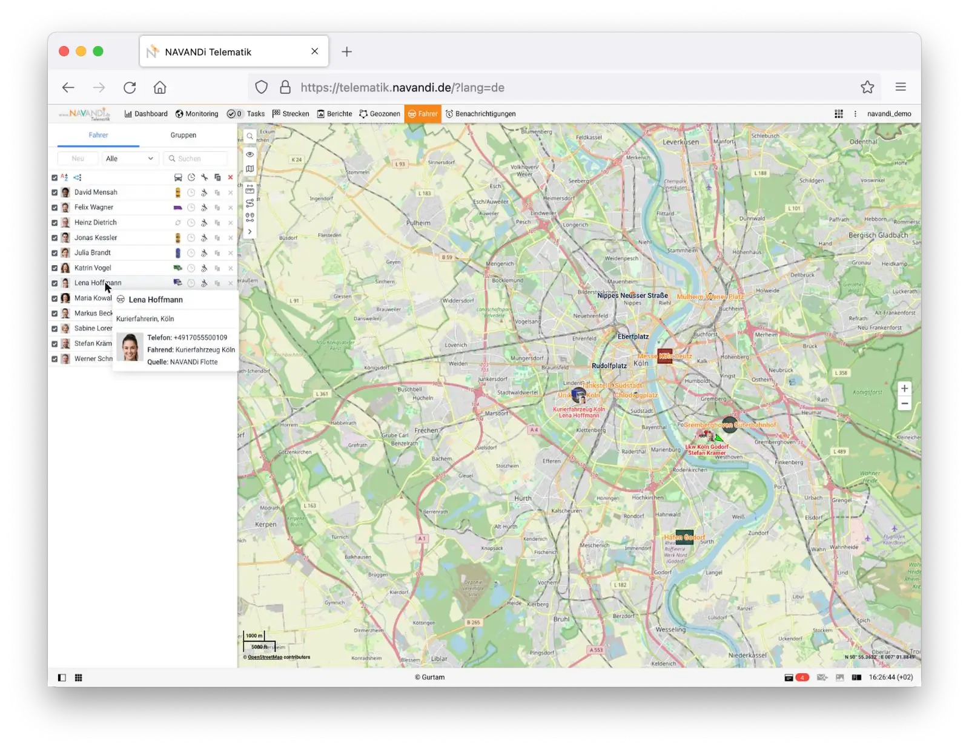Click the purple vehicle icon for Felix Wagner
This screenshot has height=750, width=969.
click(177, 208)
